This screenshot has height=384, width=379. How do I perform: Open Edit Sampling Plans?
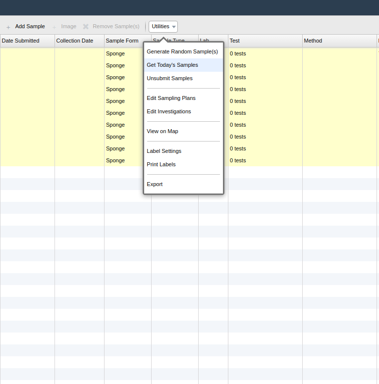[183, 98]
